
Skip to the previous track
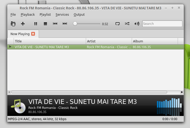coord(55,24)
